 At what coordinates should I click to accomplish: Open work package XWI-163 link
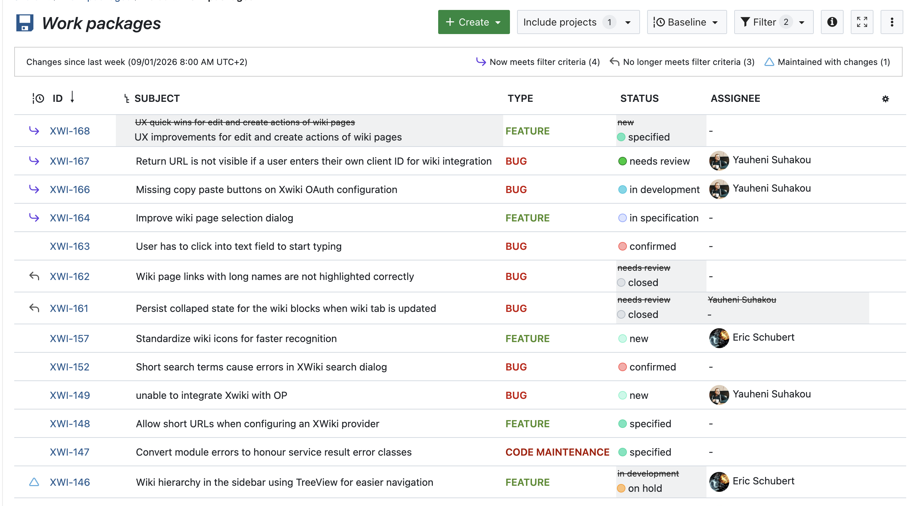coord(70,246)
